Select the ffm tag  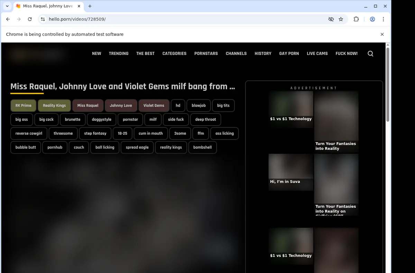click(201, 133)
